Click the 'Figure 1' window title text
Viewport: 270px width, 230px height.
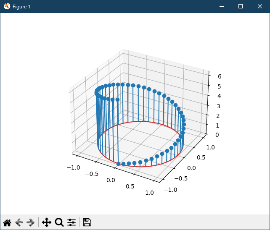click(21, 7)
